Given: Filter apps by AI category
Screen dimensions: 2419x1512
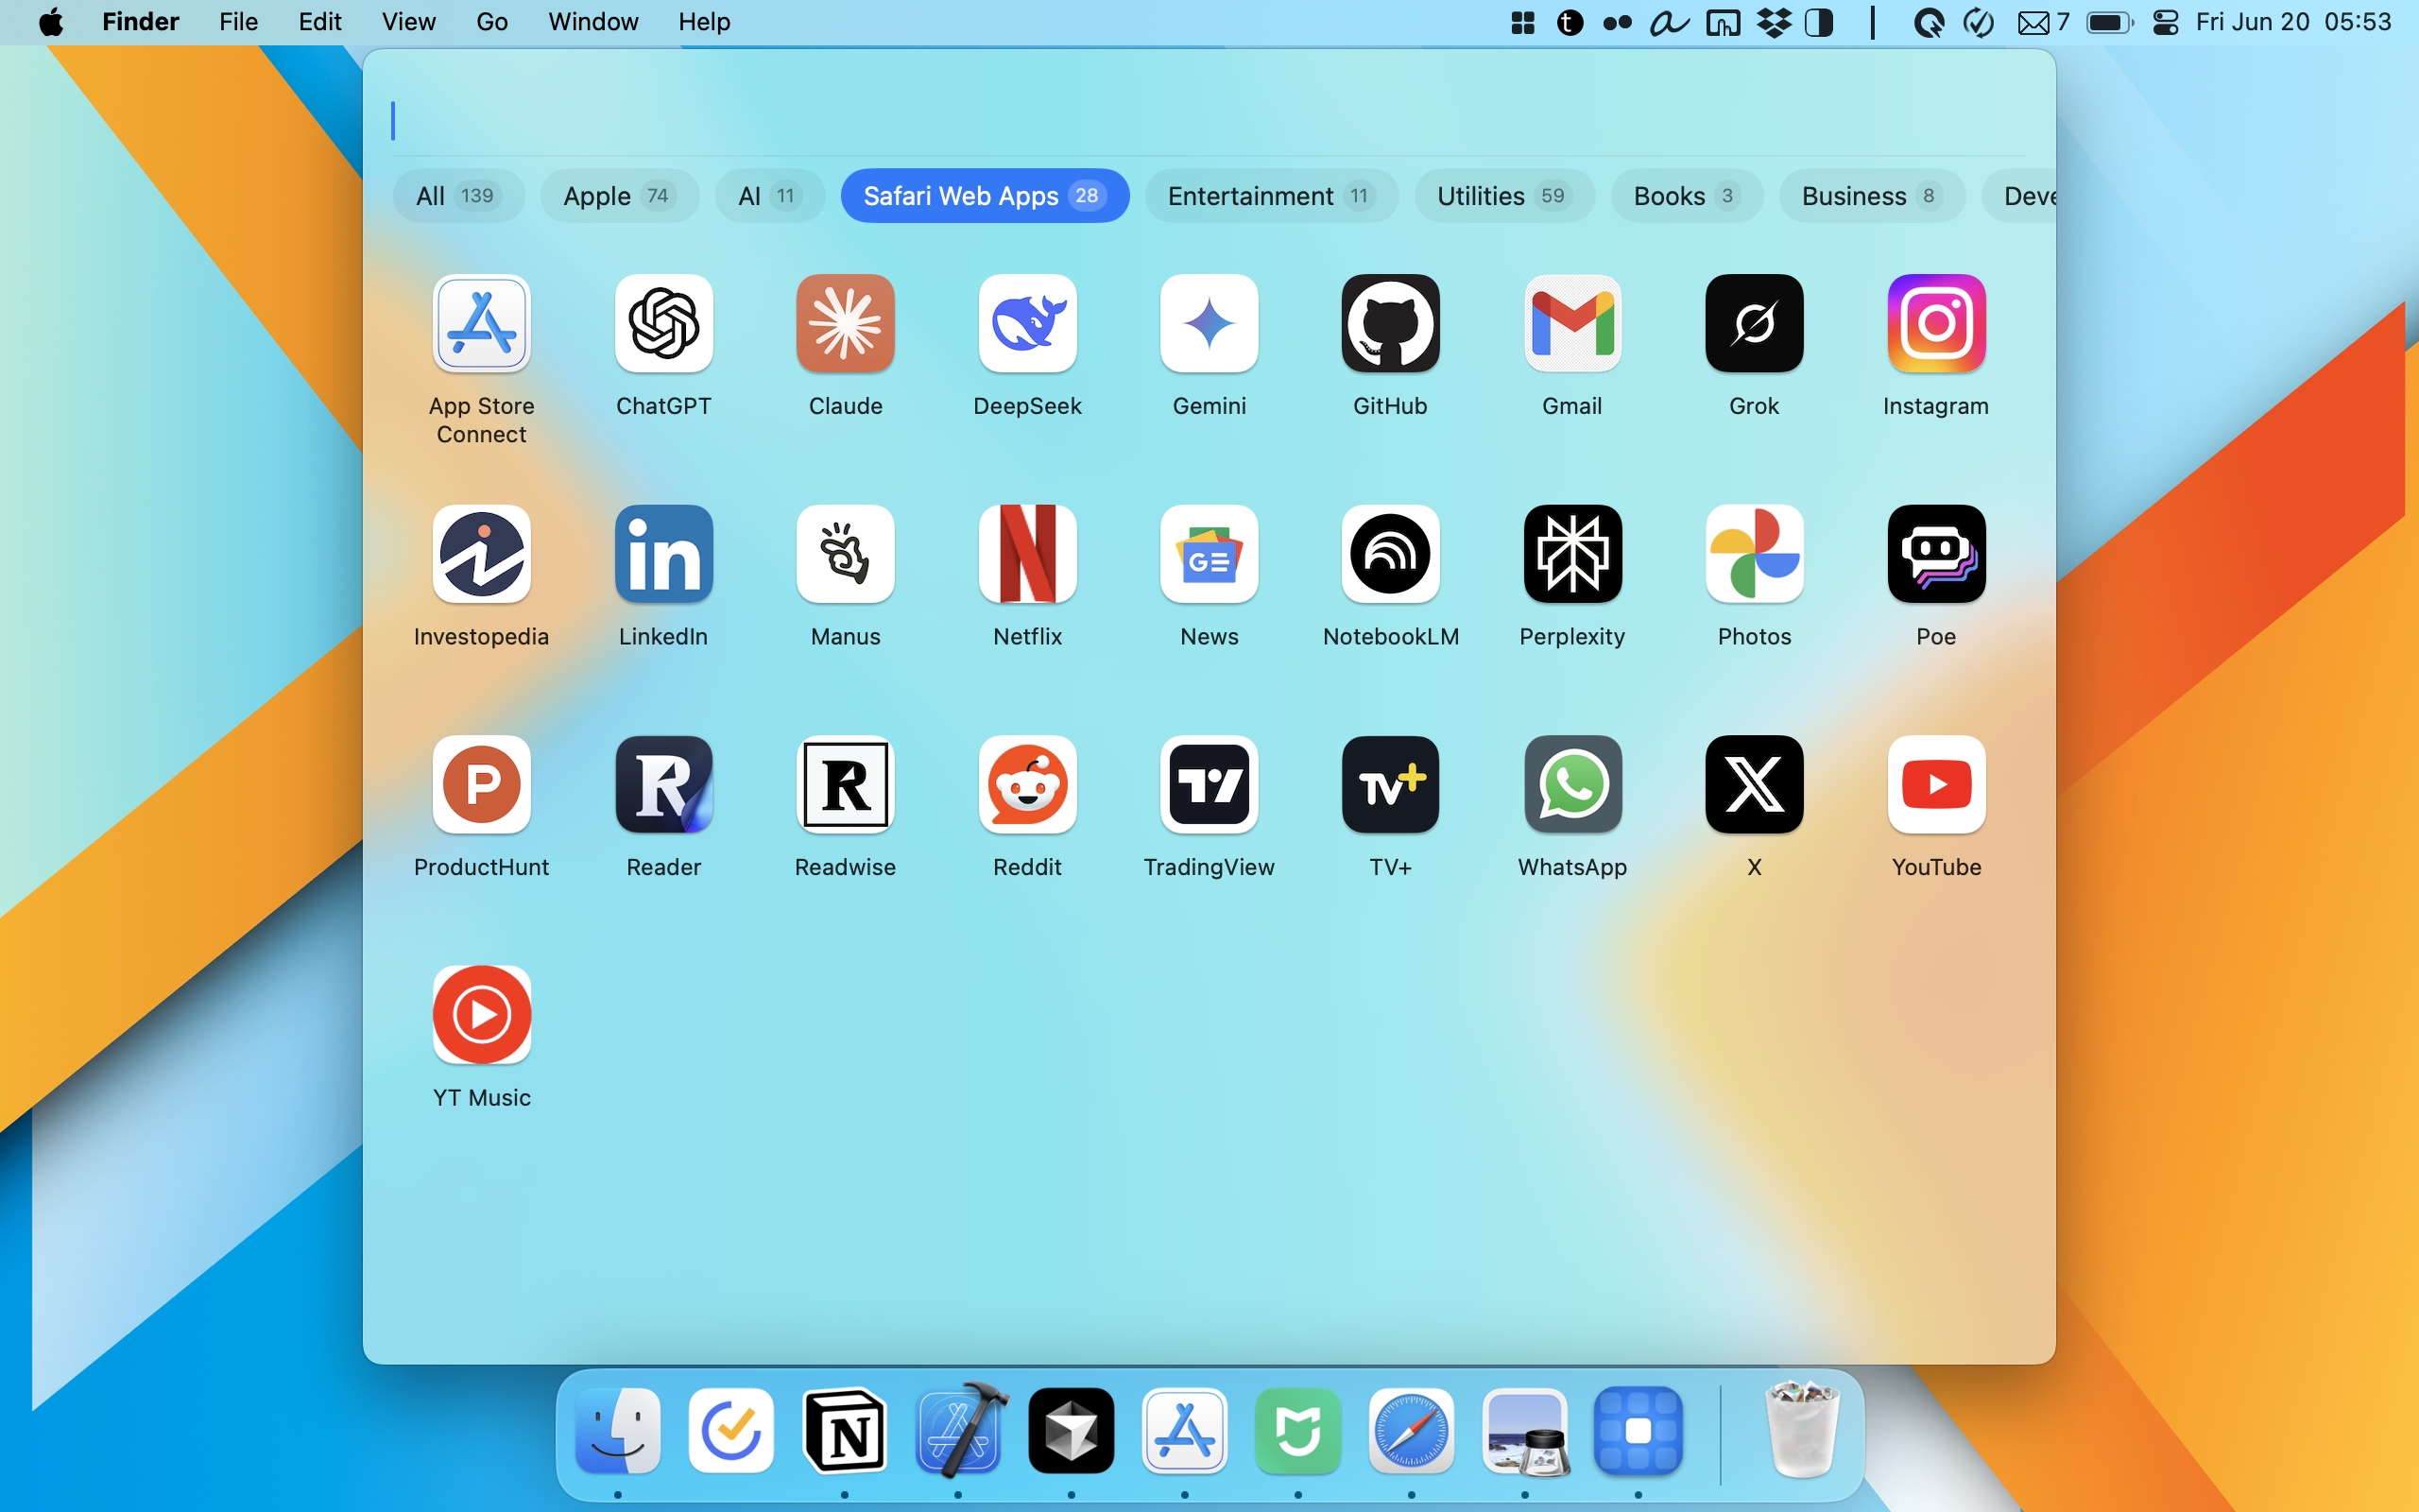Looking at the screenshot, I should pos(767,196).
